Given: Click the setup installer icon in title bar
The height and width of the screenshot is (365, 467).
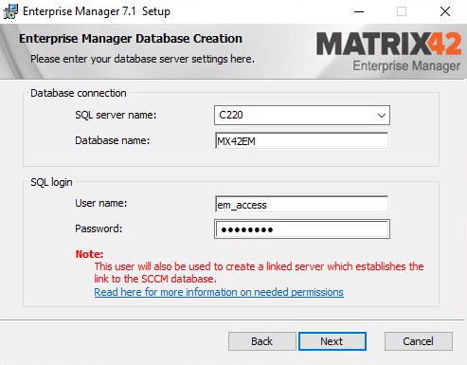Looking at the screenshot, I should pos(10,11).
